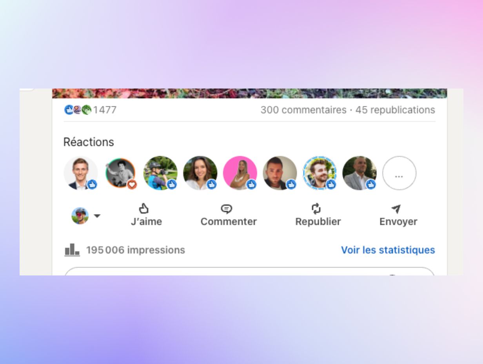
Task: Click the 195 006 impressions text
Action: pos(136,250)
